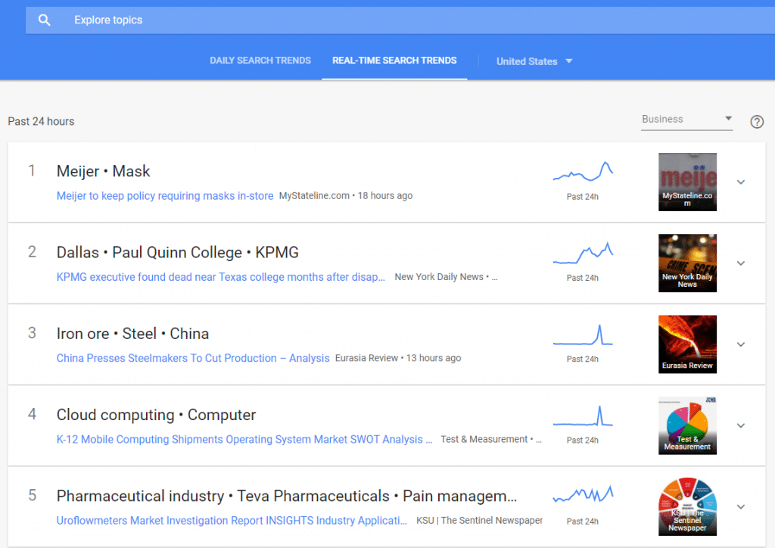The image size is (775, 548).
Task: Click the MyStateline.com thumbnail image
Action: click(687, 182)
